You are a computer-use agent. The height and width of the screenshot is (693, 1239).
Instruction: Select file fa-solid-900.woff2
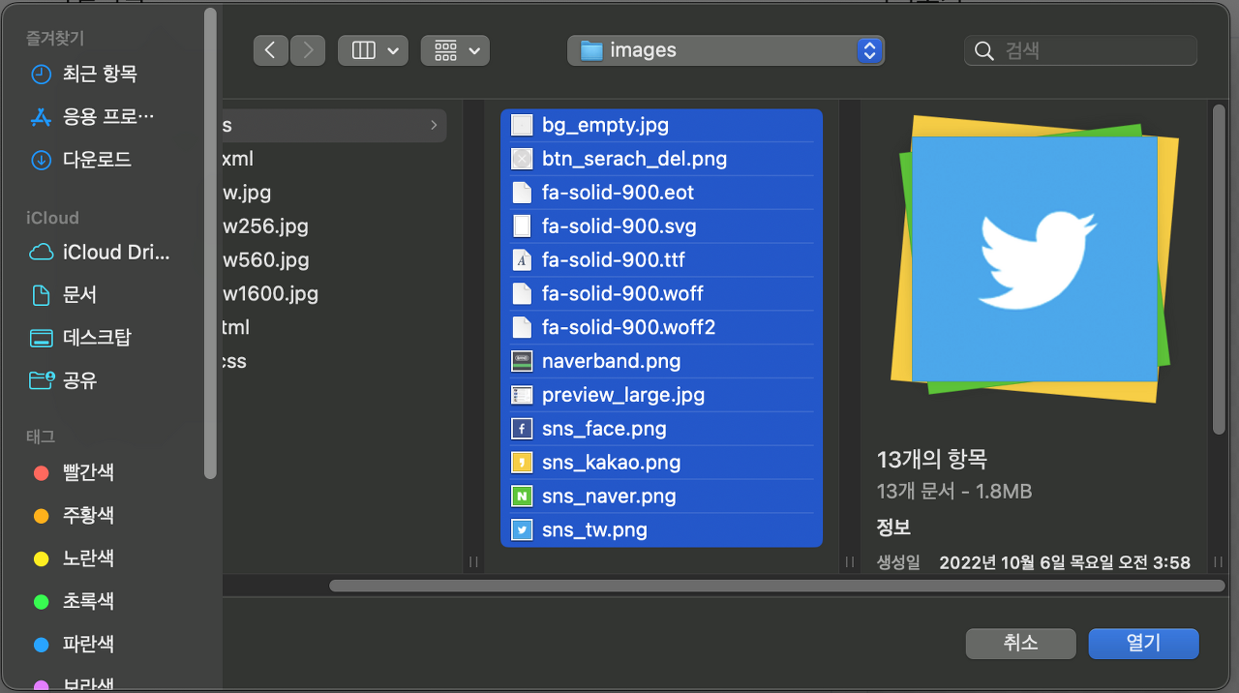point(662,327)
